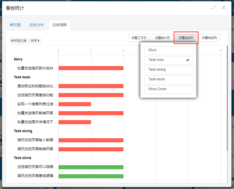Viewport: 234px width, 189px height.
Task: Click the red bar for 浏览简历页面查询功能
Action: tap(91, 95)
